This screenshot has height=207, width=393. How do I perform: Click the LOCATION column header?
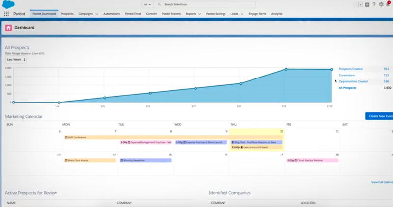pos(308,203)
